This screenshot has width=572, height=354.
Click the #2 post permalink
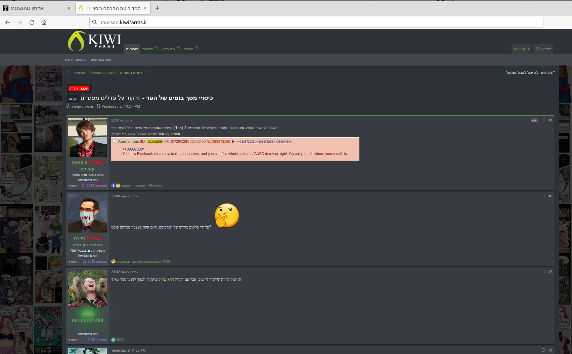pyautogui.click(x=550, y=196)
